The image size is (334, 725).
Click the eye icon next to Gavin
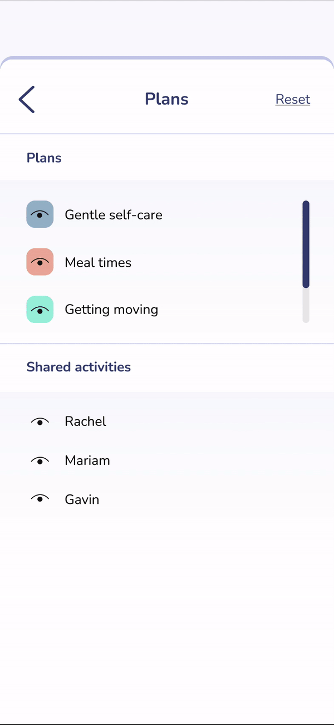point(40,499)
